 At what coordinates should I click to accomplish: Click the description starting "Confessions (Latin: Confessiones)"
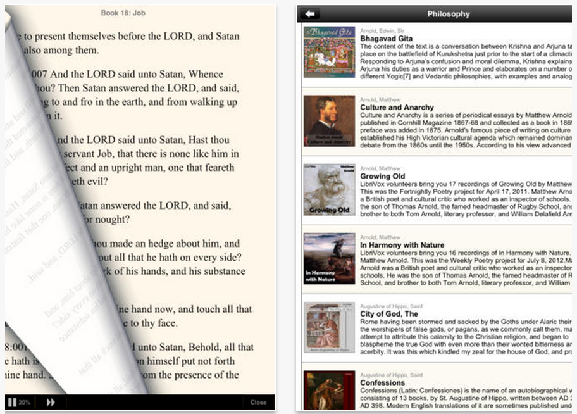coord(466,398)
